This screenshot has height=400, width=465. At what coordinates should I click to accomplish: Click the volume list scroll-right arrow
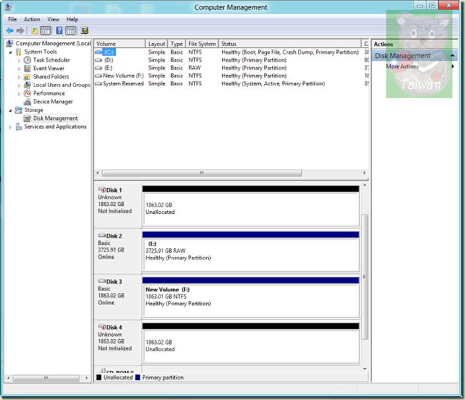(365, 173)
